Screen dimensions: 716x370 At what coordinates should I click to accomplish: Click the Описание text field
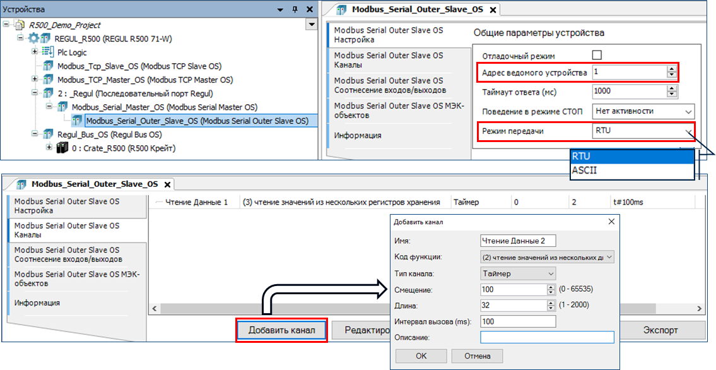546,338
